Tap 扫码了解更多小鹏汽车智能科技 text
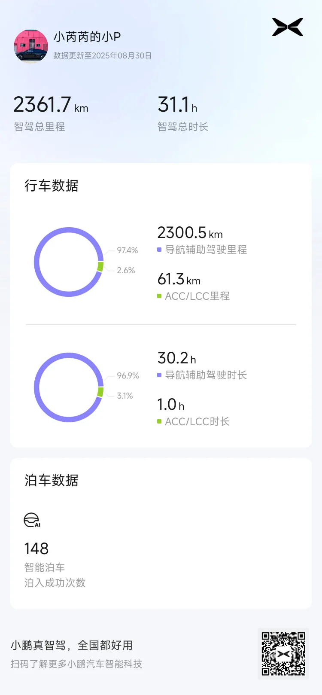Screen dimensions: 322x695 click(x=76, y=664)
